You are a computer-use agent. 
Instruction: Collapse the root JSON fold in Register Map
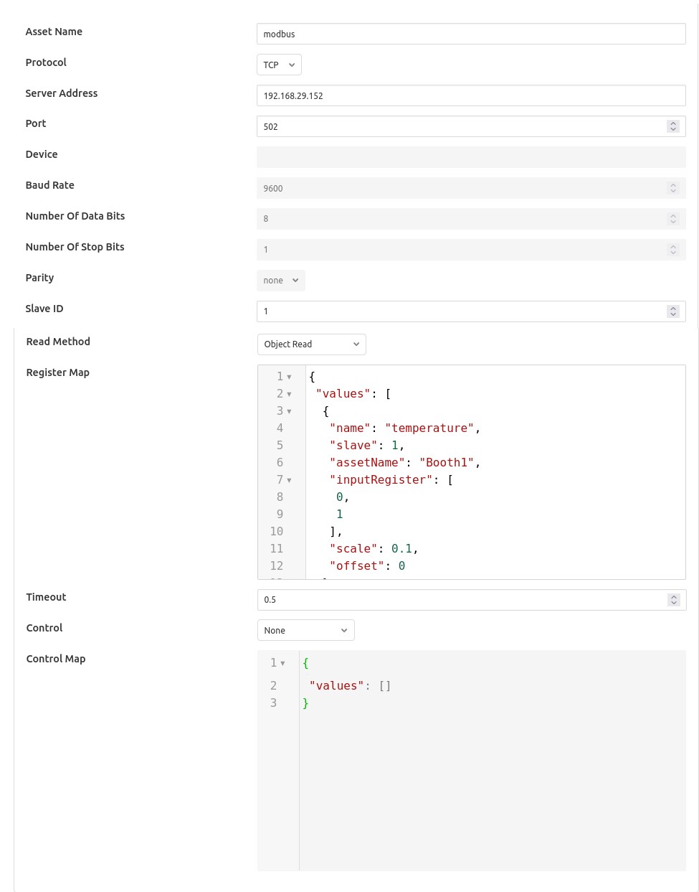289,377
